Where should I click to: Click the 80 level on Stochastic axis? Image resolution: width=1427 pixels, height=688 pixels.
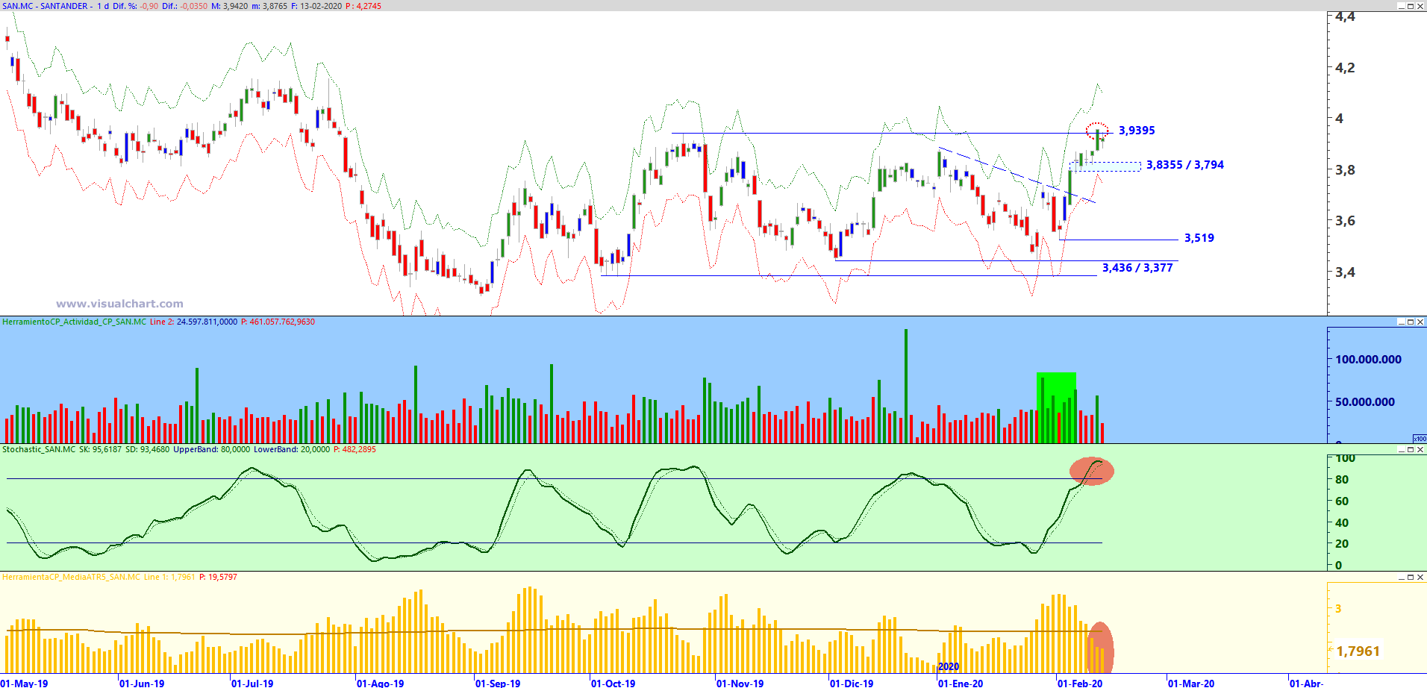[1342, 480]
